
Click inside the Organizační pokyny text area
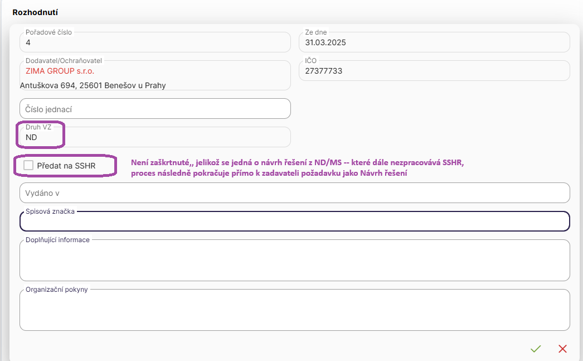[294, 311]
